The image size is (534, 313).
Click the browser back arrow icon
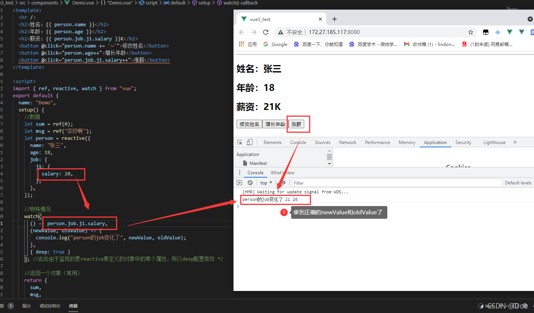[x=241, y=32]
